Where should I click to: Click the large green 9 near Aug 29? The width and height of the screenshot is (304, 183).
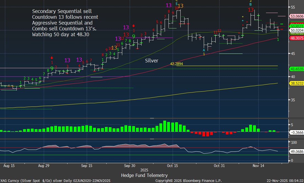point(52,69)
